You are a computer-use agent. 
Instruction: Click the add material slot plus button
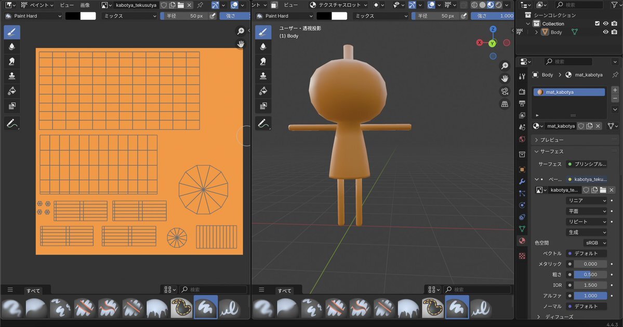point(615,90)
